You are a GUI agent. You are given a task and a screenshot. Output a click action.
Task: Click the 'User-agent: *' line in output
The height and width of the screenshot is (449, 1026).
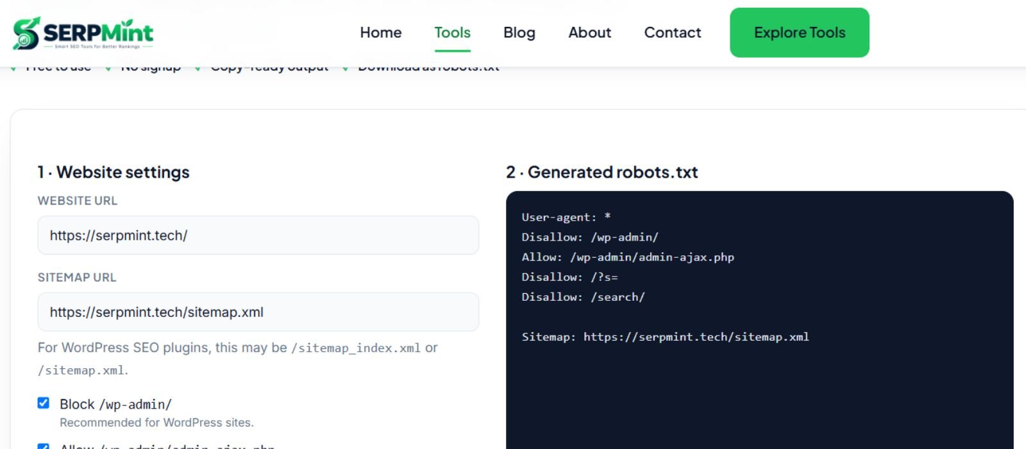[x=566, y=217]
